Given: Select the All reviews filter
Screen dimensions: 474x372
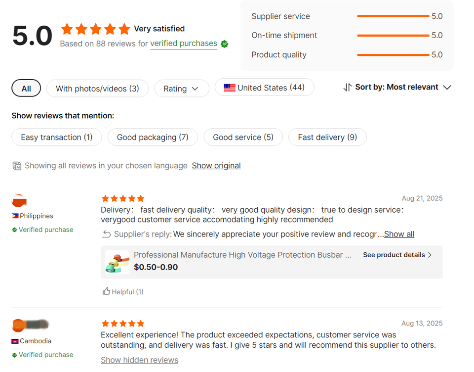Looking at the screenshot, I should [x=26, y=89].
